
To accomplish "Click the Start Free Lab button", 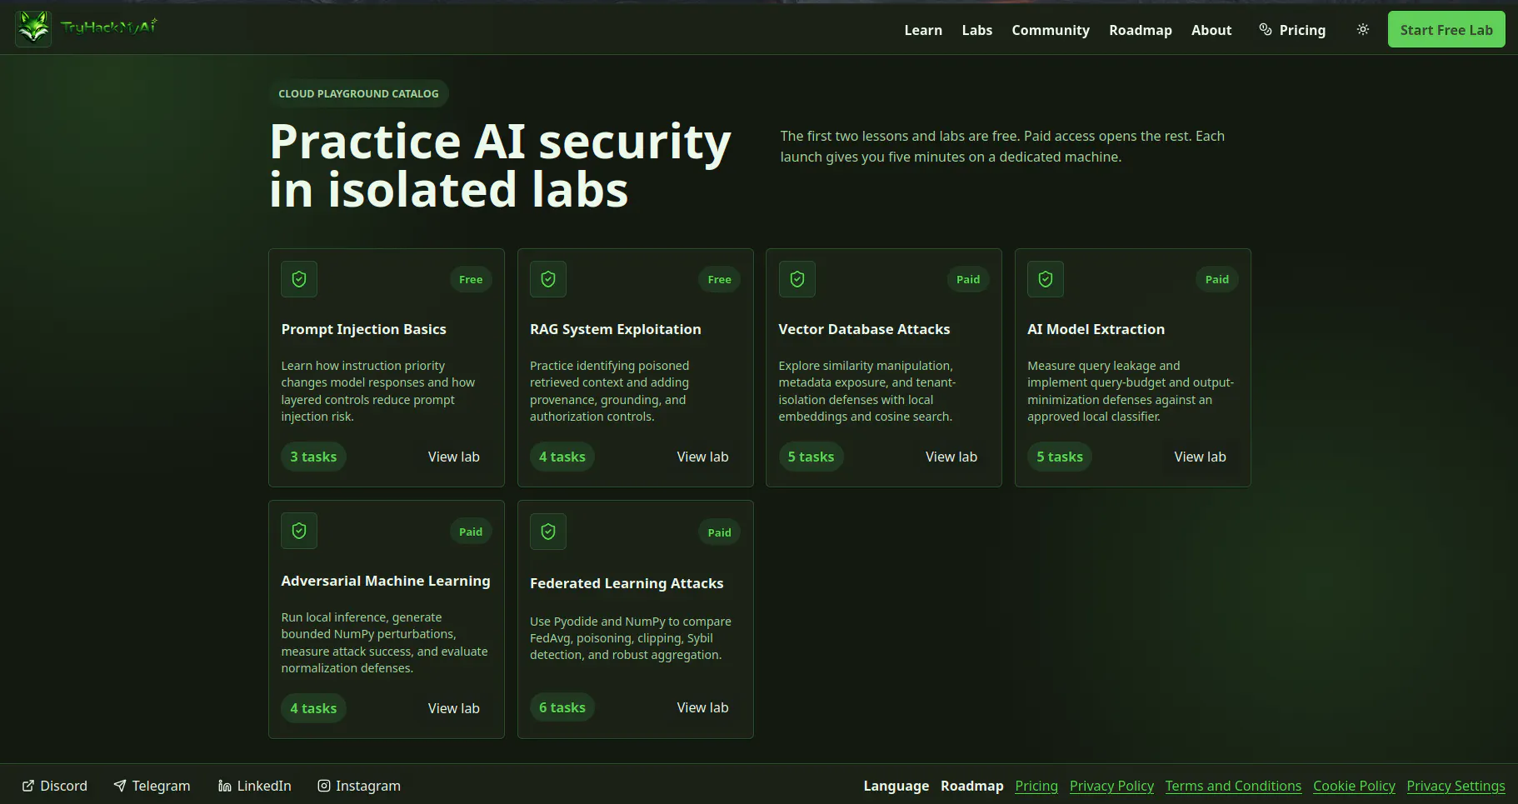I will pos(1446,29).
